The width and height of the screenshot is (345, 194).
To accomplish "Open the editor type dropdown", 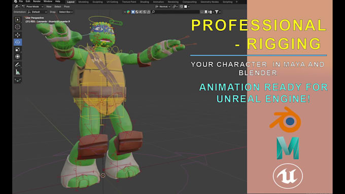I will 17,7.
